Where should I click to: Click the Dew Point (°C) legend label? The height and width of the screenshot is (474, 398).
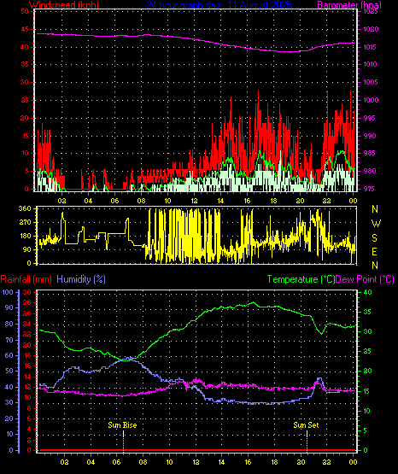(365, 279)
